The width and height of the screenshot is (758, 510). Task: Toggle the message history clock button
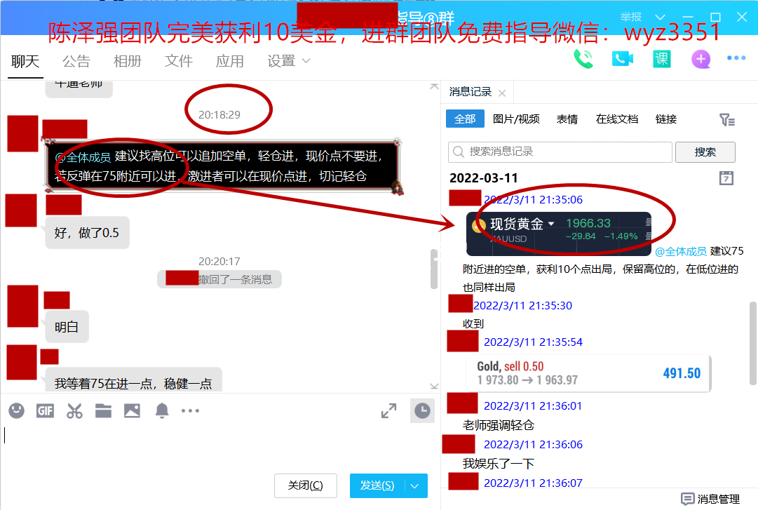tap(422, 411)
